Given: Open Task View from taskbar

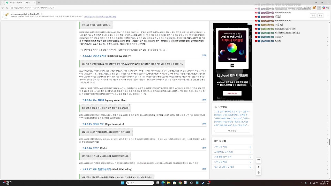Looking at the screenshot, I should click(157, 183).
